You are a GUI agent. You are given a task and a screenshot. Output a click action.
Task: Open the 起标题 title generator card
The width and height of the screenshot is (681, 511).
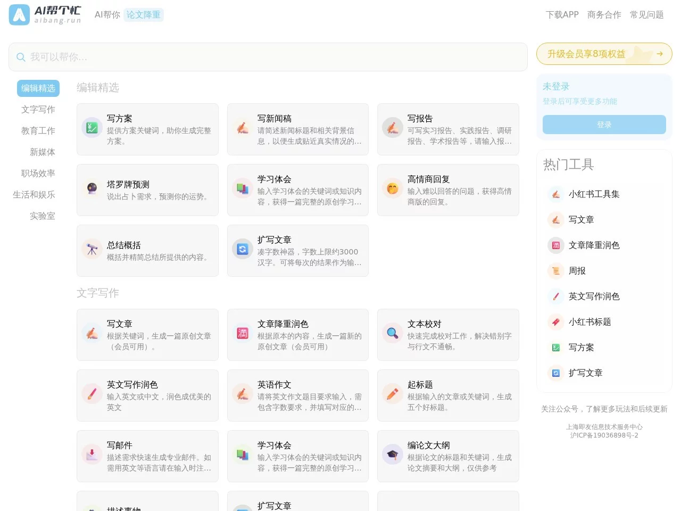pos(448,395)
